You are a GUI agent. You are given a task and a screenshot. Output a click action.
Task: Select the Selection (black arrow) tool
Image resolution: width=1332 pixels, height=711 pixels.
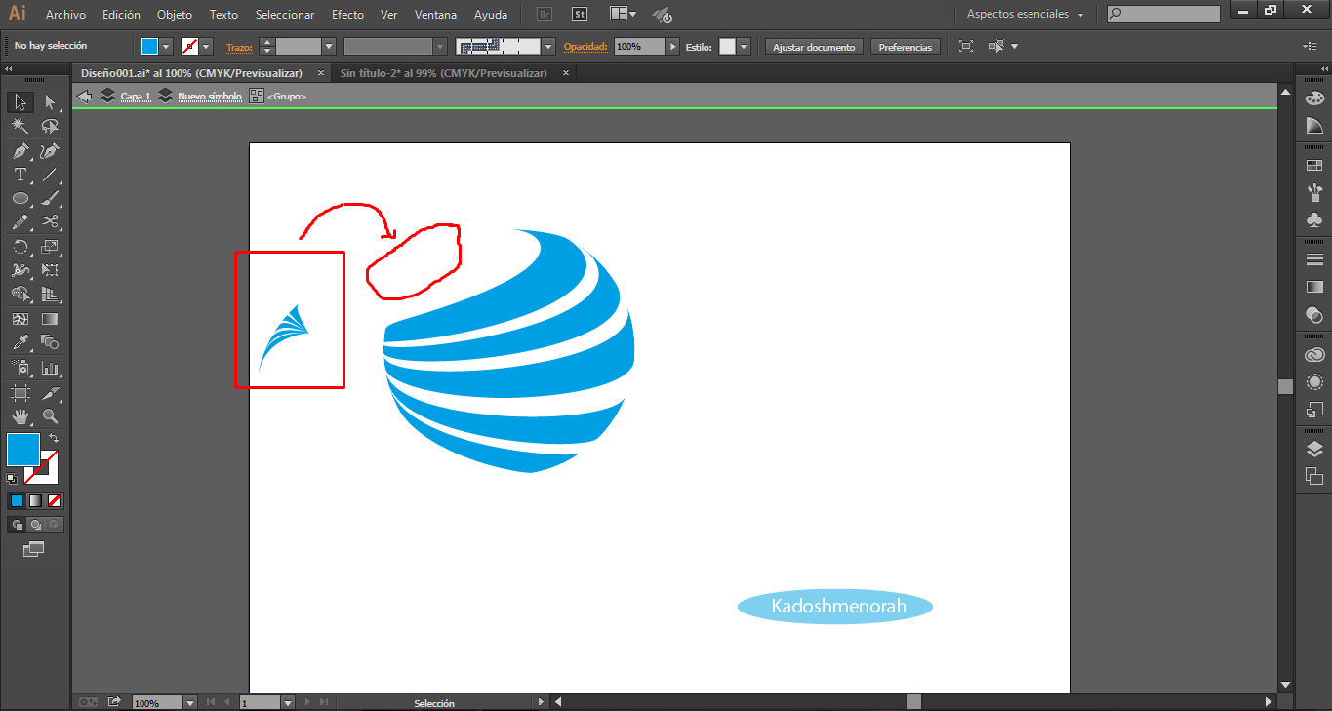click(x=20, y=101)
